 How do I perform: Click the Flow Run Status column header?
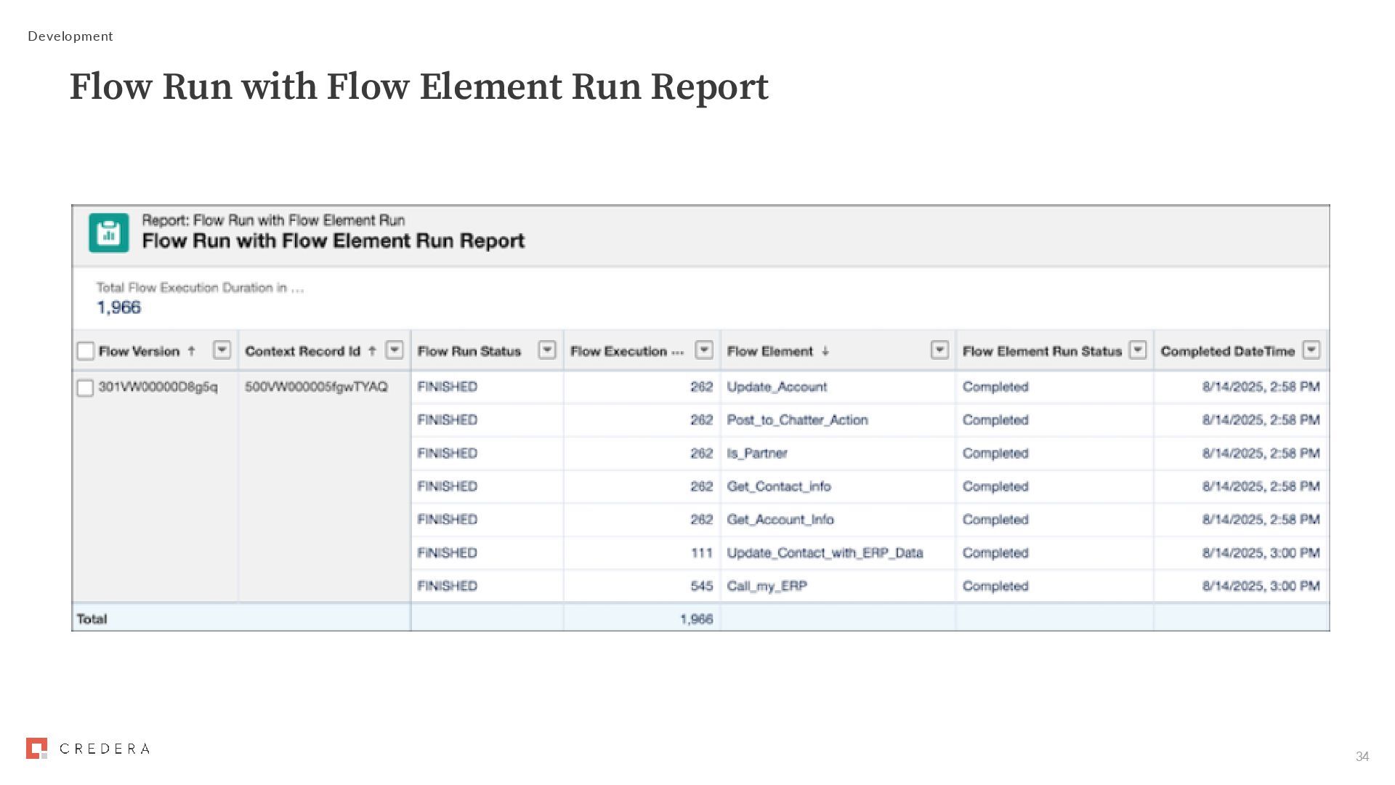click(x=469, y=352)
